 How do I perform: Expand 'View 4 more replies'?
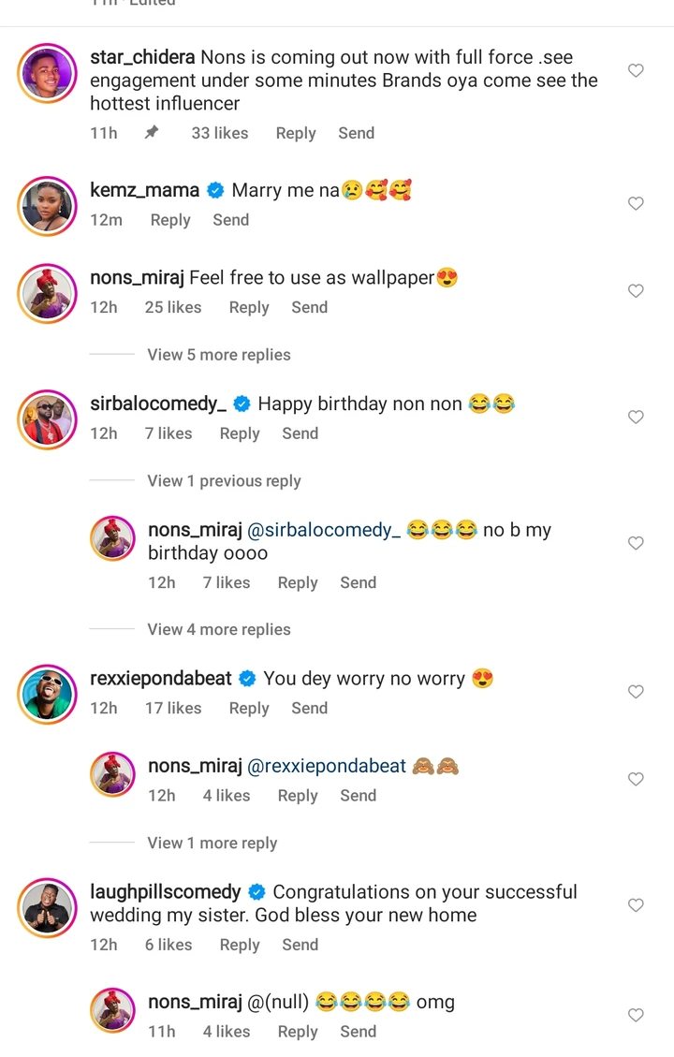(x=218, y=629)
